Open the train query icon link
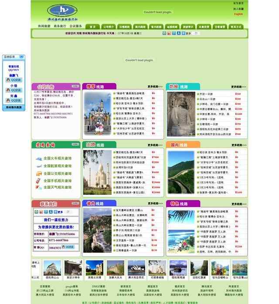 click(39, 159)
